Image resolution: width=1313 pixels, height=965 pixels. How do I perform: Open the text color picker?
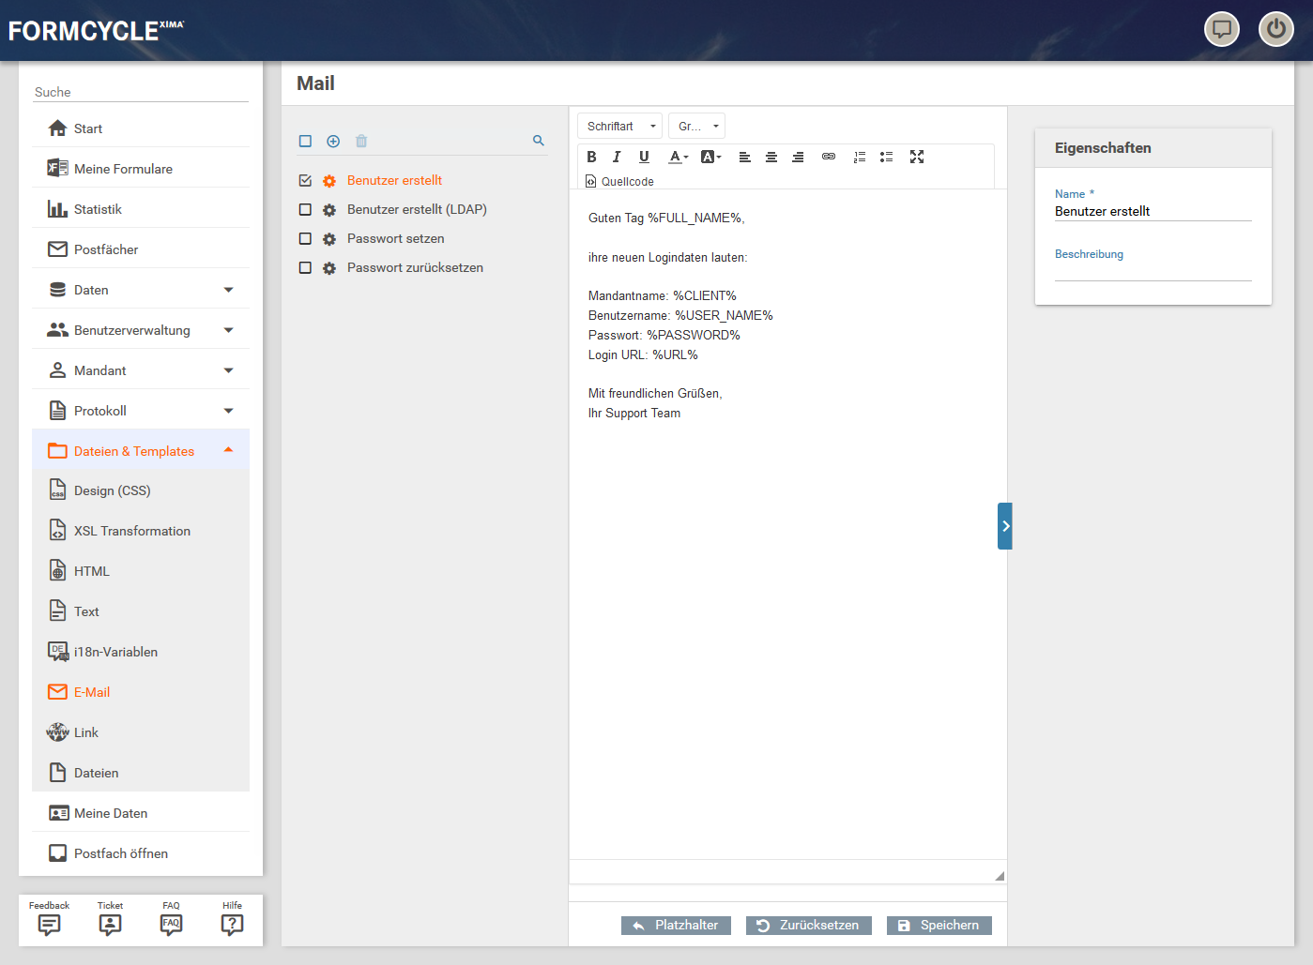pos(678,157)
